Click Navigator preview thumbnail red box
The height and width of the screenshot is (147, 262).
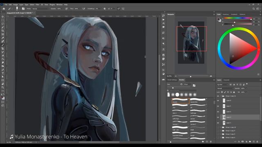pyautogui.click(x=192, y=39)
